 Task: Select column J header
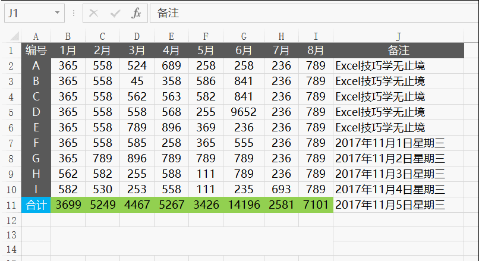tap(398, 36)
